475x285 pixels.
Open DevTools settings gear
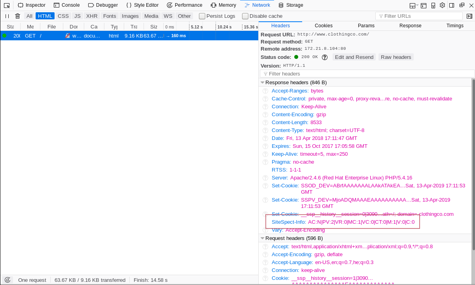pos(443,5)
